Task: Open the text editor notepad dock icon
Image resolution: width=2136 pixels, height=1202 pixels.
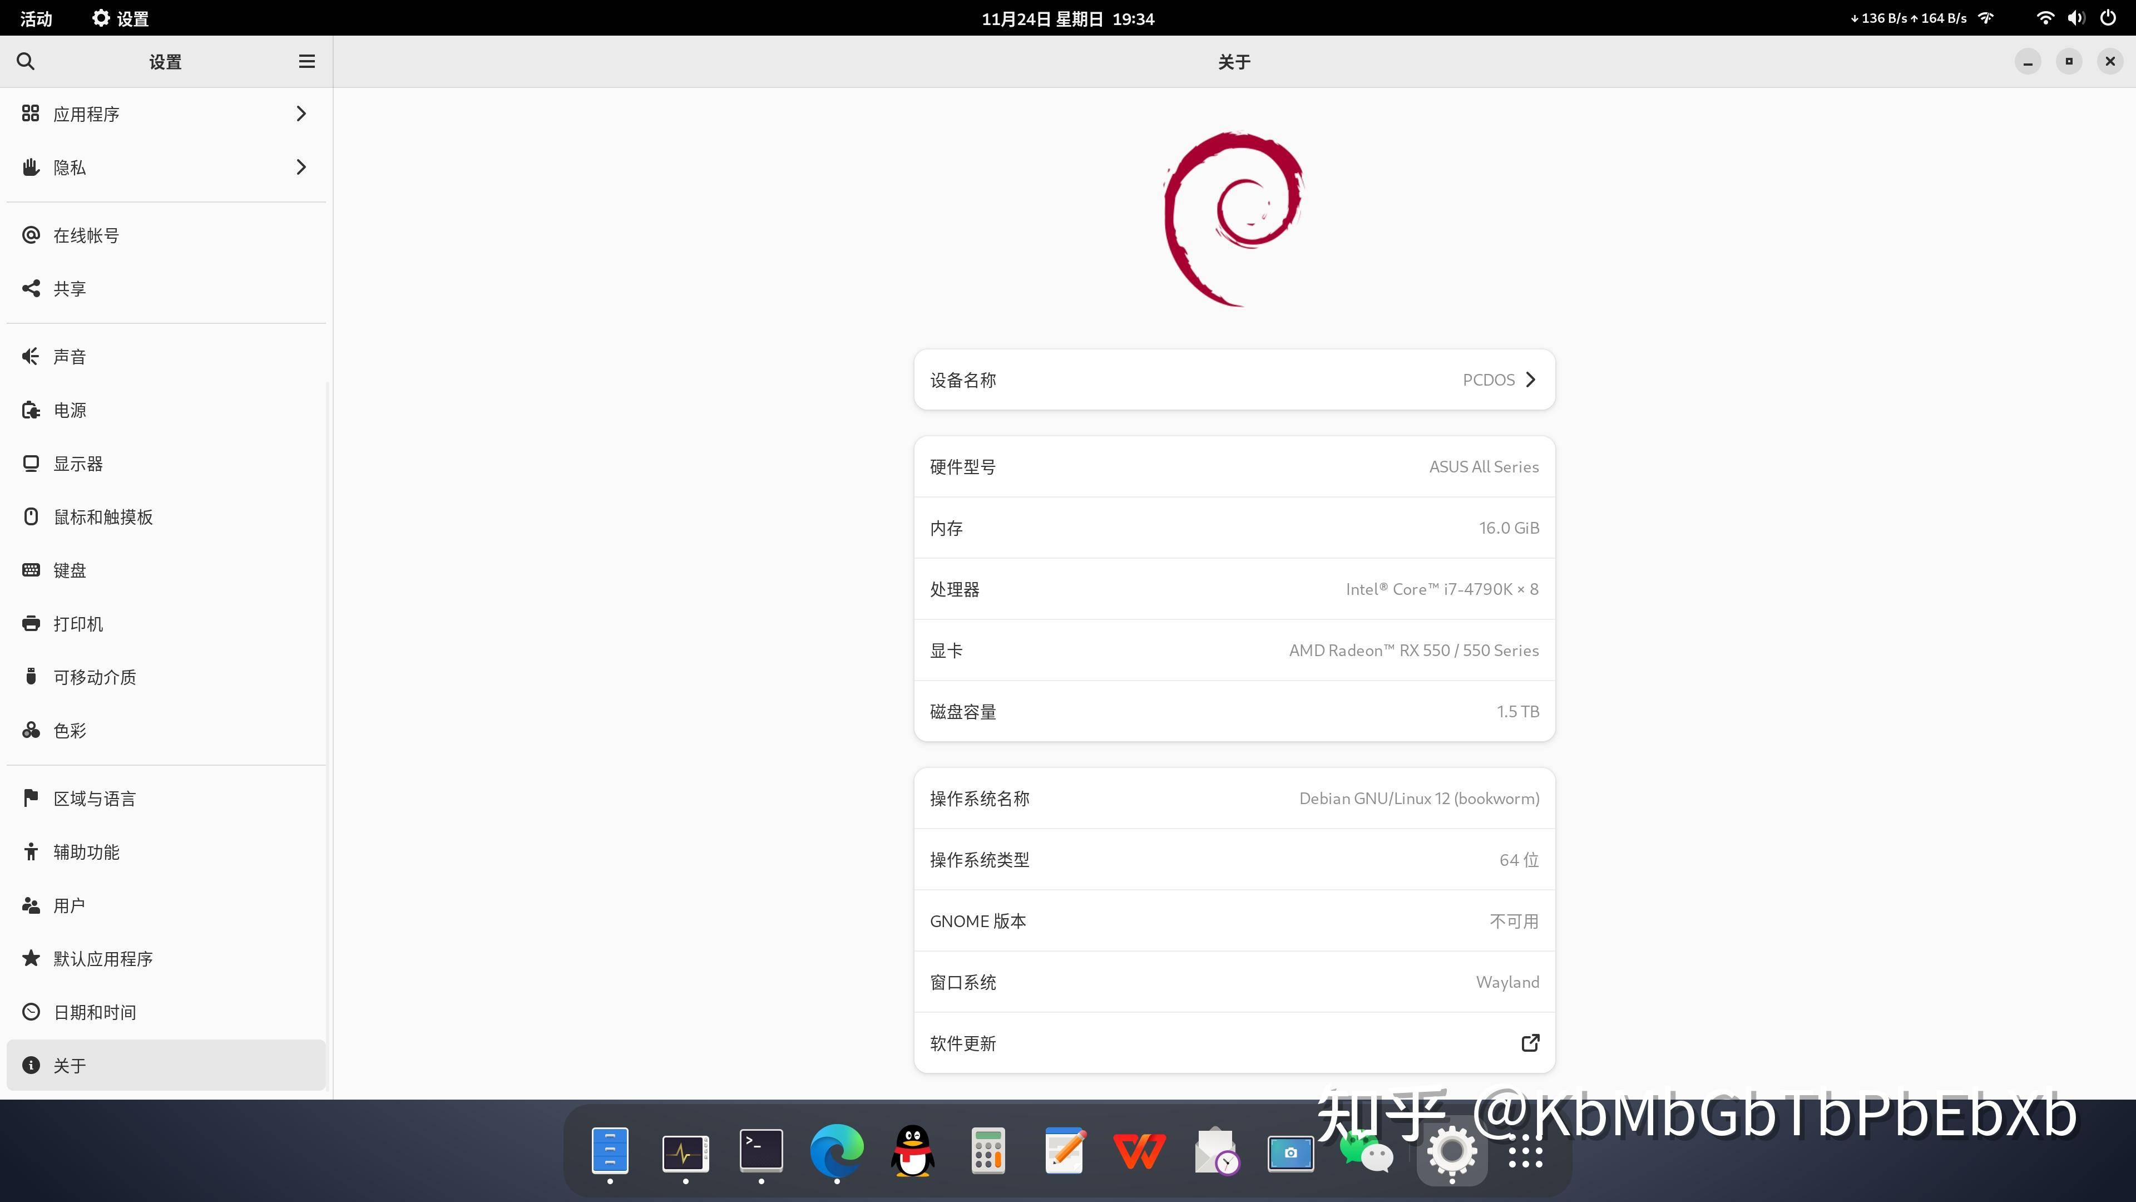Action: [x=1065, y=1151]
